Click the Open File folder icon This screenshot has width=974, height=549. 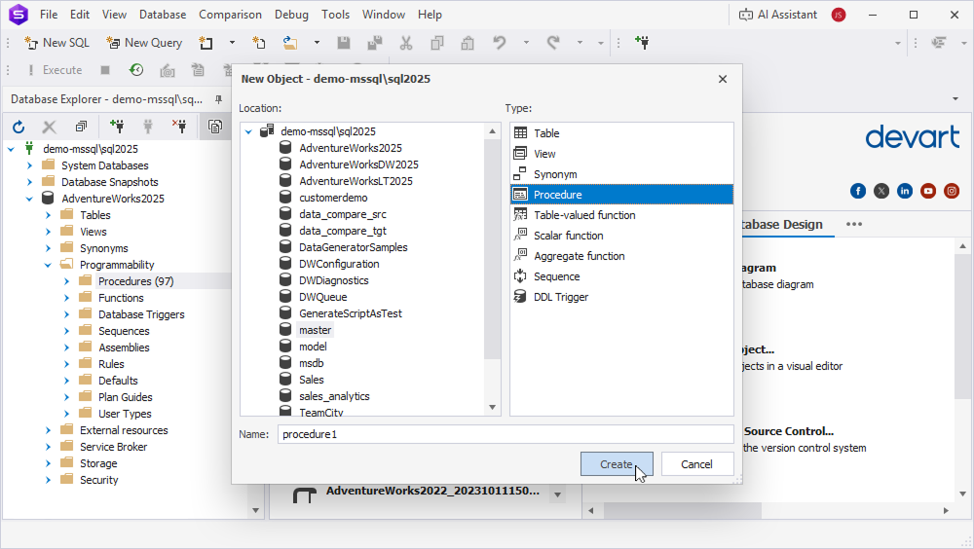290,43
